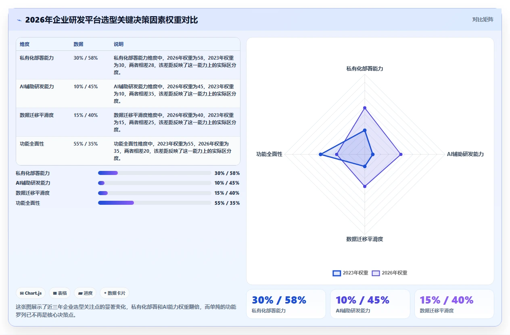Screen dimensions: 510x335
Task: Click the description text for 数据迁移平滑度 row
Action: 175,123
